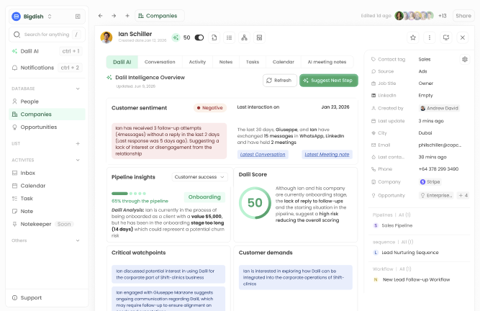
Task: Click Ian Schiller's profile avatar
Action: 107,37
